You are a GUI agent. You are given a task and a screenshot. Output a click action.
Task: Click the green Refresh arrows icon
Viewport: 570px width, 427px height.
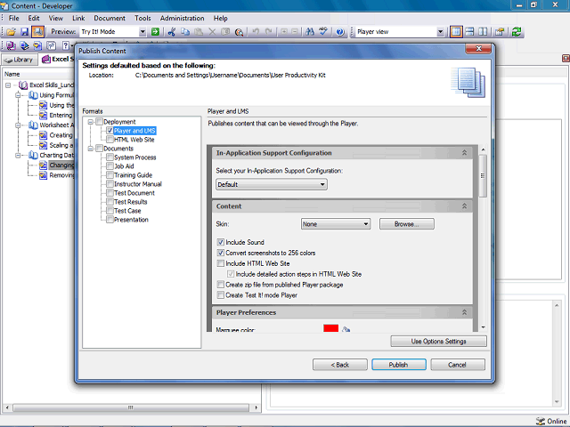[x=517, y=32]
